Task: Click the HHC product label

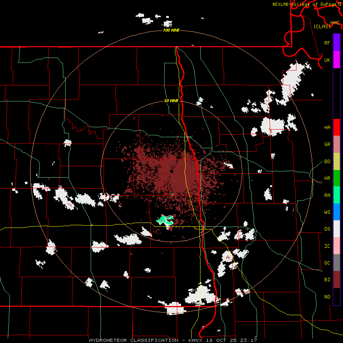Action: click(335, 23)
